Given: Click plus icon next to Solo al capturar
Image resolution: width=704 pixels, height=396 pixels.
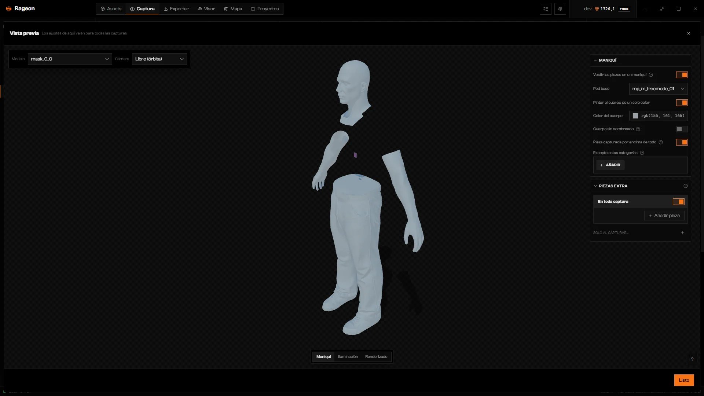Looking at the screenshot, I should pyautogui.click(x=682, y=233).
